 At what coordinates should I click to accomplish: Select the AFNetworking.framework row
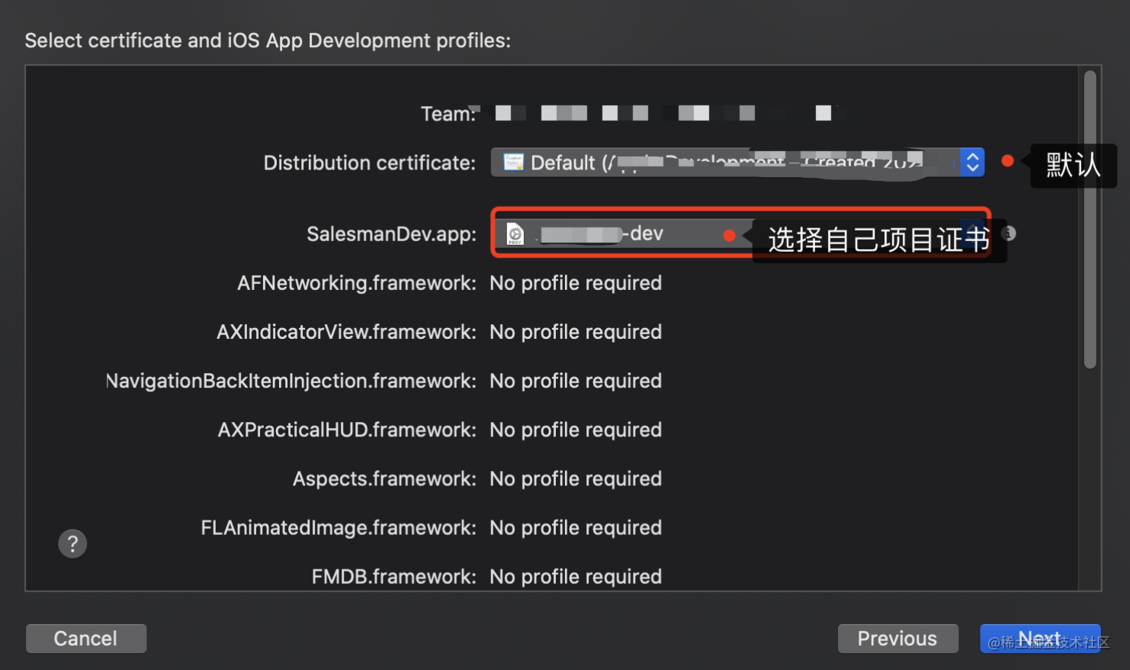tap(575, 282)
